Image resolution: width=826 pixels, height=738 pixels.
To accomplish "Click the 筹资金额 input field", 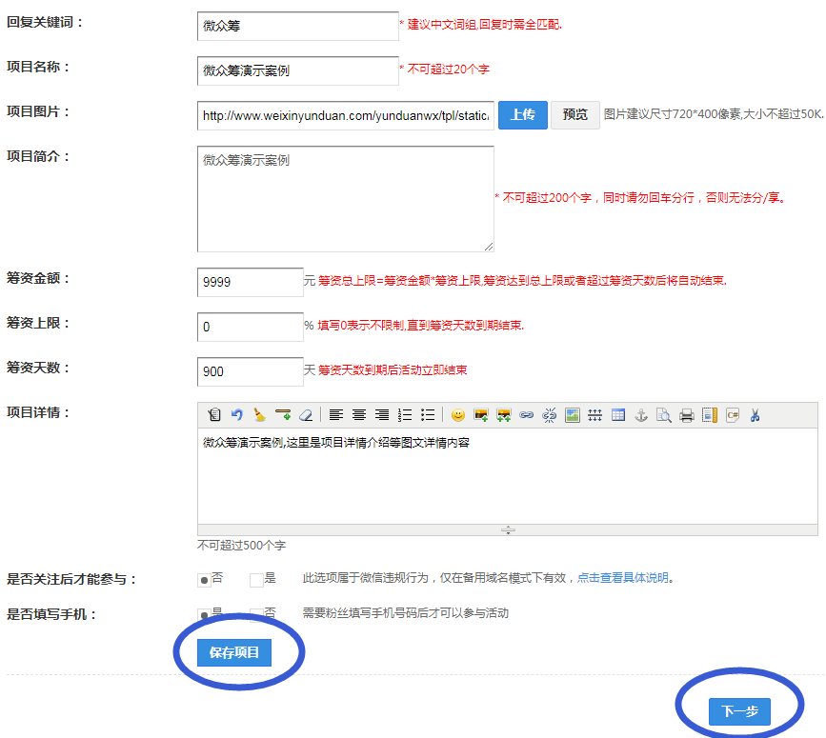I will (x=251, y=282).
